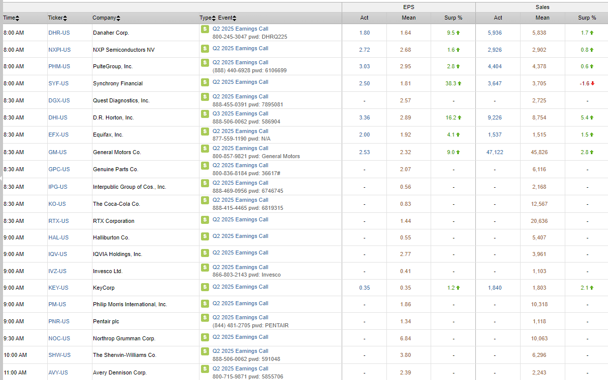Click the earnings icon for General Motors Co.
608x380 pixels.
coord(205,149)
